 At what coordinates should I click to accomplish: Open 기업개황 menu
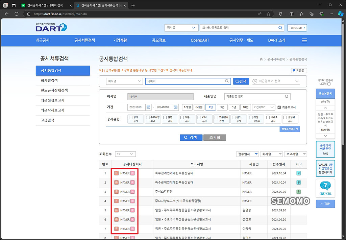coord(120,41)
